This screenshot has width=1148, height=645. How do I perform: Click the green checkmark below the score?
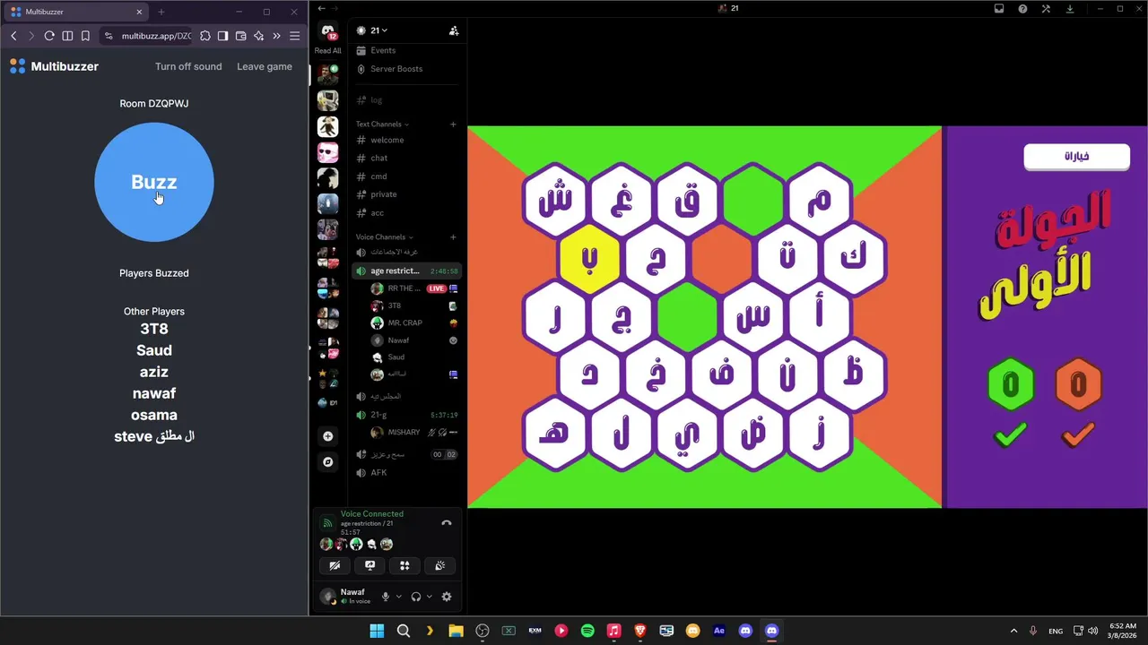pos(1011,436)
